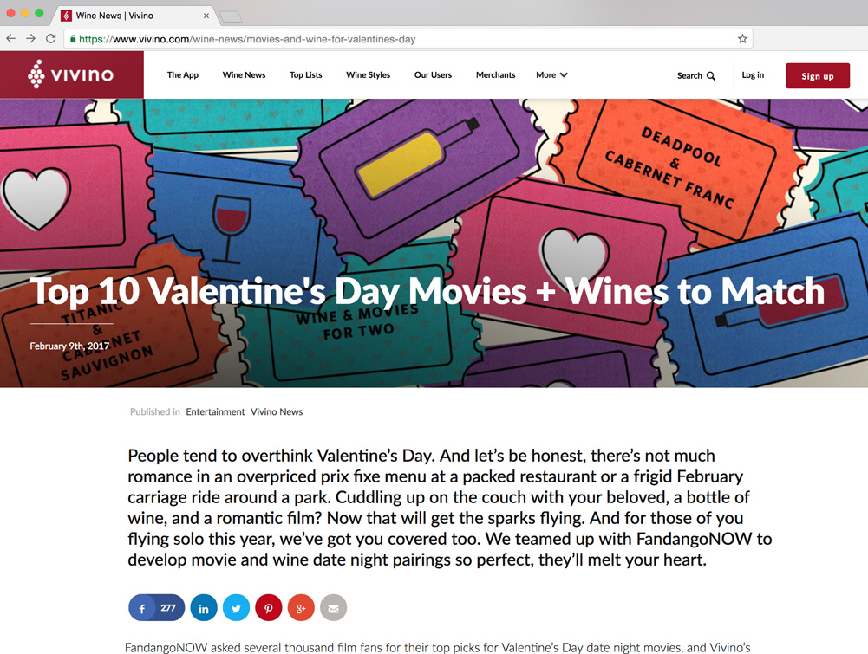868x654 pixels.
Task: Reload the page with the refresh icon
Action: 50,39
